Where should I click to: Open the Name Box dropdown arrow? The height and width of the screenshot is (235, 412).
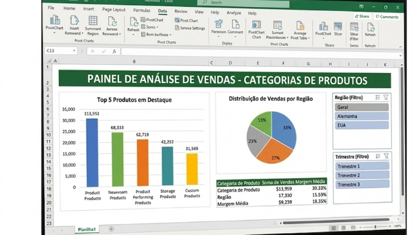point(74,51)
